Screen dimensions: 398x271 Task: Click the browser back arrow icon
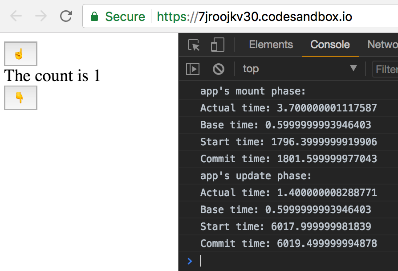(15, 16)
